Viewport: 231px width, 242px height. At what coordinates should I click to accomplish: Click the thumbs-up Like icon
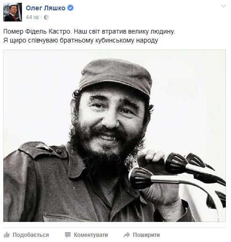tap(7, 235)
